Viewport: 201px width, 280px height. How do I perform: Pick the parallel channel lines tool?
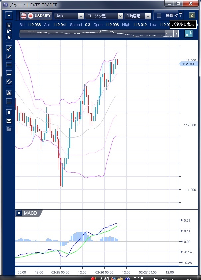(x=9, y=81)
